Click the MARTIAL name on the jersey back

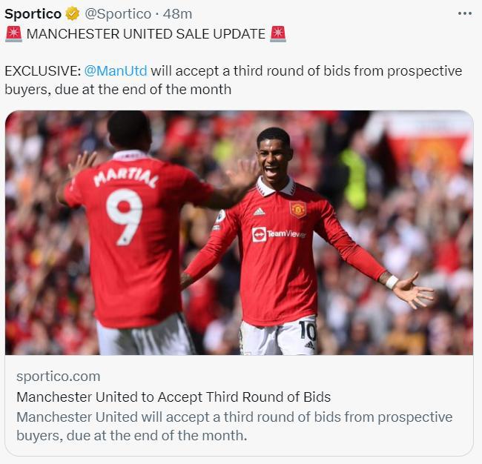(126, 178)
